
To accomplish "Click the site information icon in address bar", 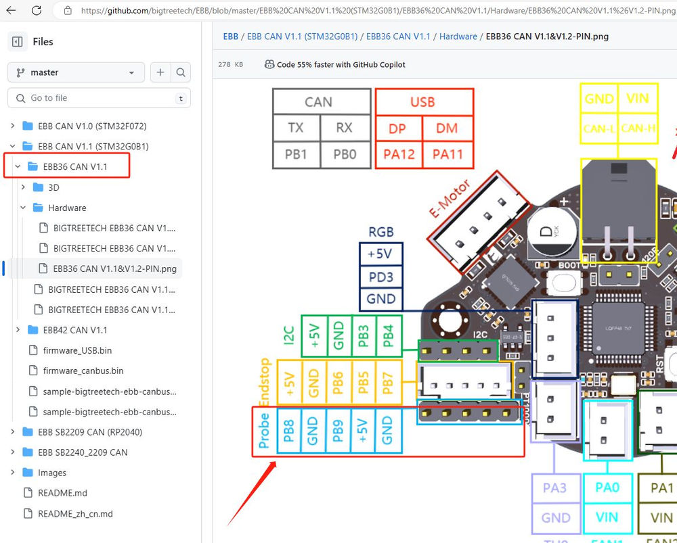I will 68,11.
